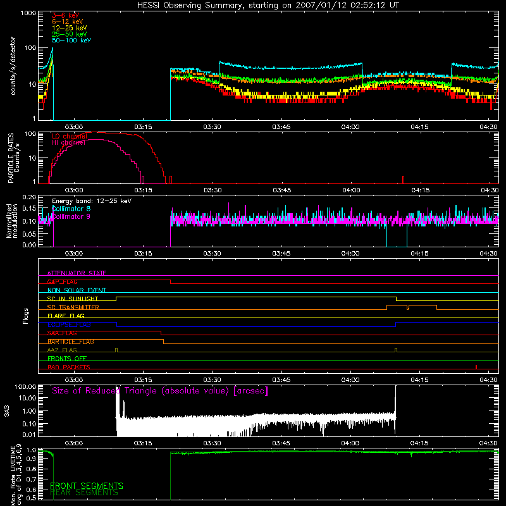
Task: Click the 'SAS' axis label
Action: pyautogui.click(x=7, y=411)
